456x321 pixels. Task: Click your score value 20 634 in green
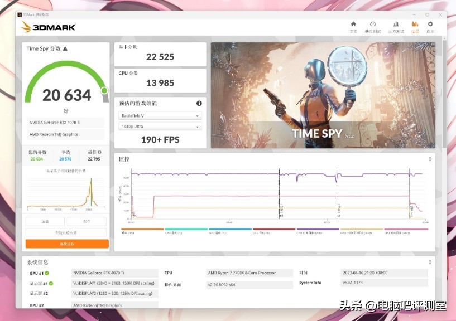37,159
